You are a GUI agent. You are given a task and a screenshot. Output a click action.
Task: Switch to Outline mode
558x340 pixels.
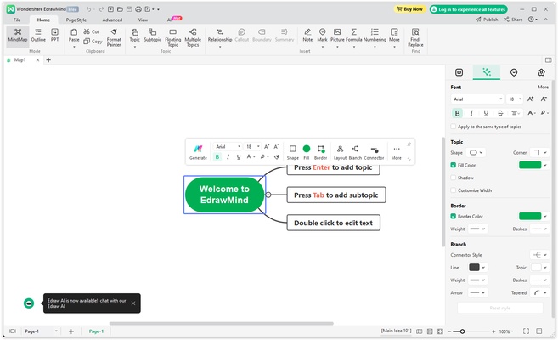(38, 35)
